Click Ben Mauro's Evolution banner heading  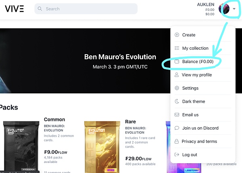click(120, 57)
